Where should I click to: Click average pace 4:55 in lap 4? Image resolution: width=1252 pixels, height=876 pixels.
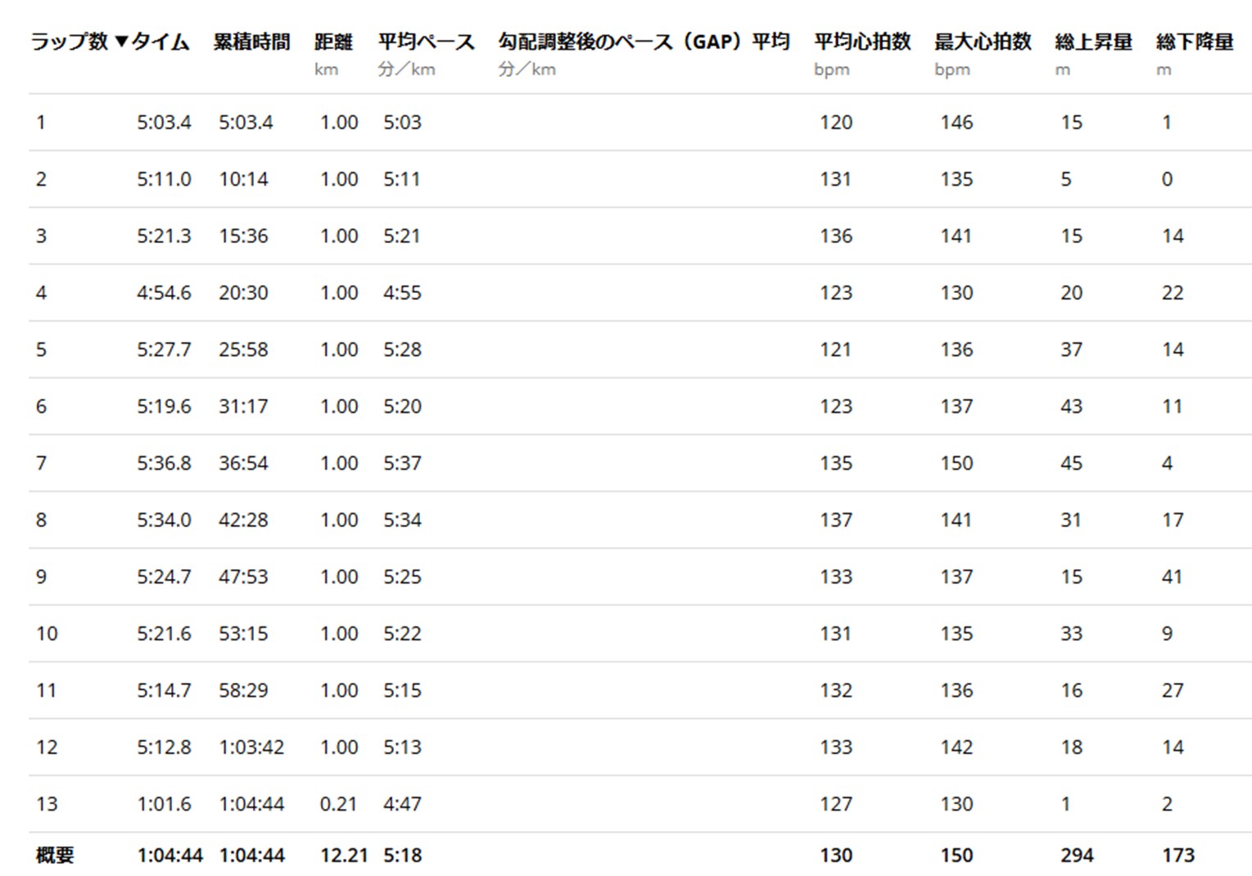[x=402, y=293]
